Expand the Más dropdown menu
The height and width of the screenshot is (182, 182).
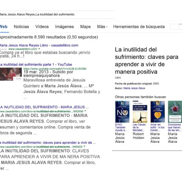click(102, 27)
